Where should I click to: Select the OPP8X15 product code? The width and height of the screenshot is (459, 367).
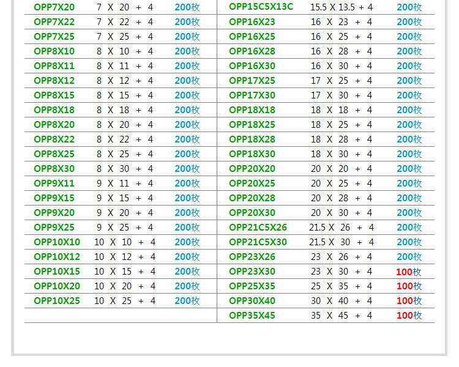click(x=54, y=95)
